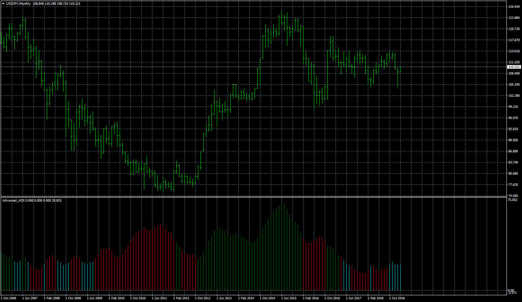Click the 96.070 price scale label

coord(513,118)
